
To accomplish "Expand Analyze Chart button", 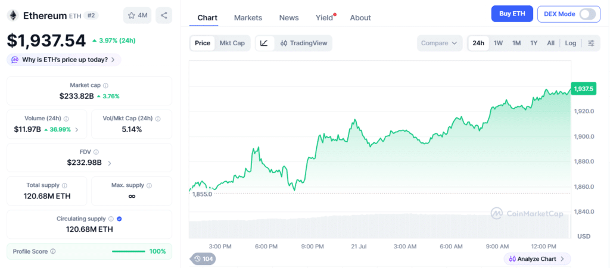I will coord(537,258).
